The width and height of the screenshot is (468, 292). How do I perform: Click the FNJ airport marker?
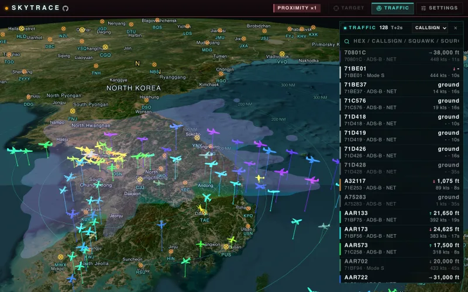(x=73, y=111)
